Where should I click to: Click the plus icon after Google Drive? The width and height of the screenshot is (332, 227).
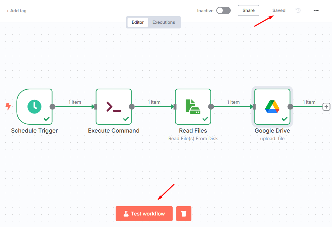pyautogui.click(x=326, y=107)
